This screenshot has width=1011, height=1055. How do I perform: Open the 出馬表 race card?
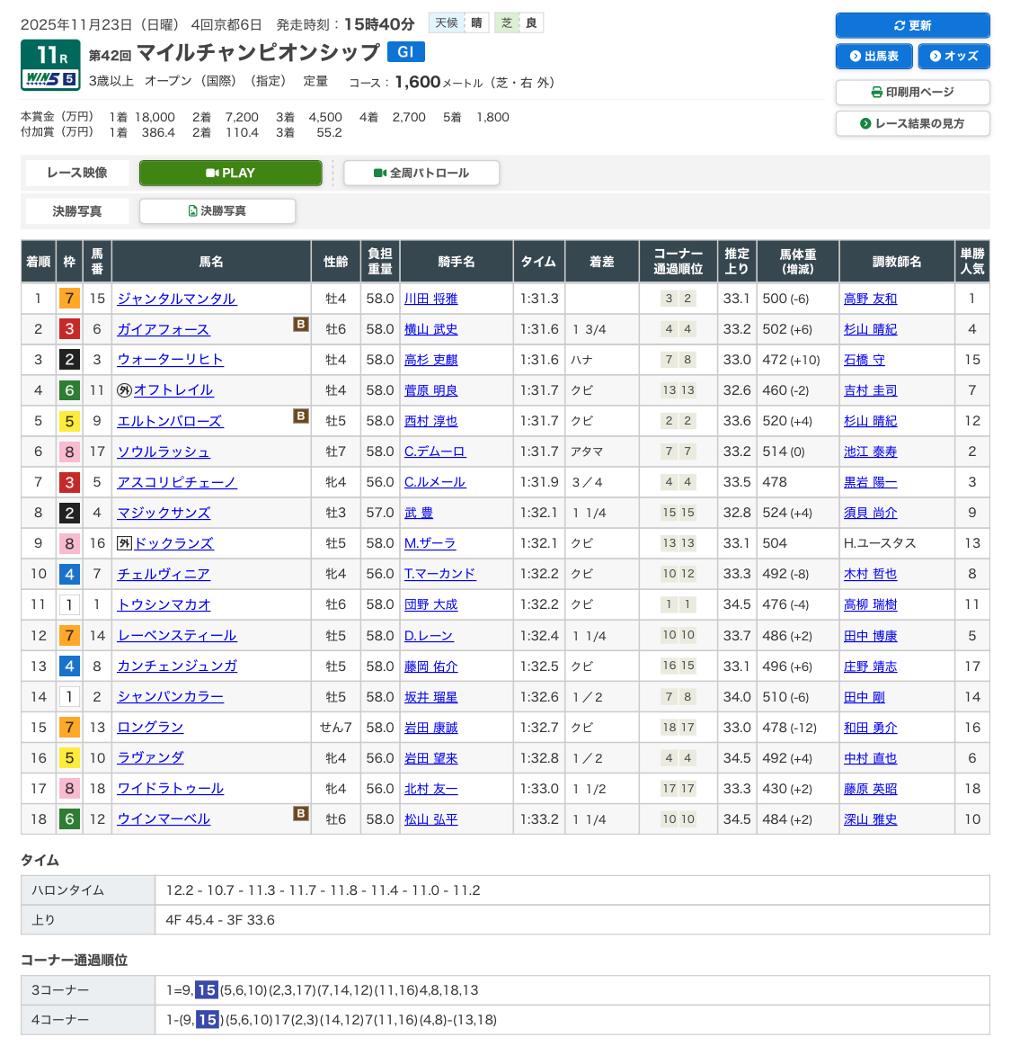874,56
